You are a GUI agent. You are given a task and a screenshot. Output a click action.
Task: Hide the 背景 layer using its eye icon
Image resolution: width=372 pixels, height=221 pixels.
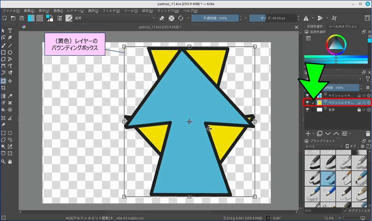pyautogui.click(x=307, y=110)
